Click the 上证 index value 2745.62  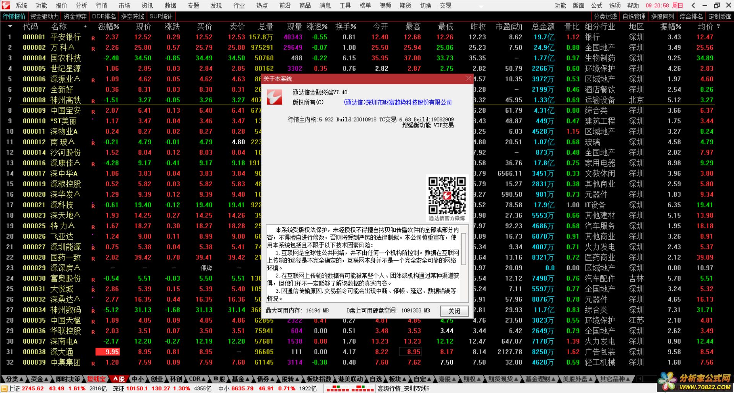coord(32,388)
